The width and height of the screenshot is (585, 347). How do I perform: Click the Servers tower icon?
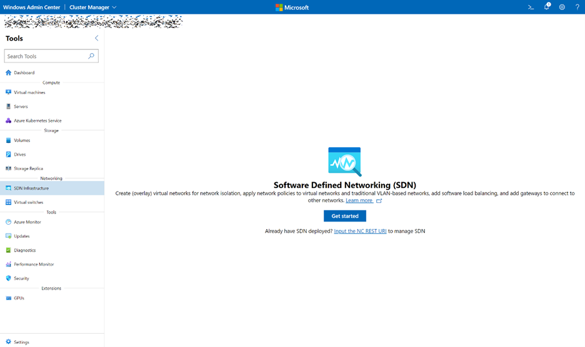8,106
